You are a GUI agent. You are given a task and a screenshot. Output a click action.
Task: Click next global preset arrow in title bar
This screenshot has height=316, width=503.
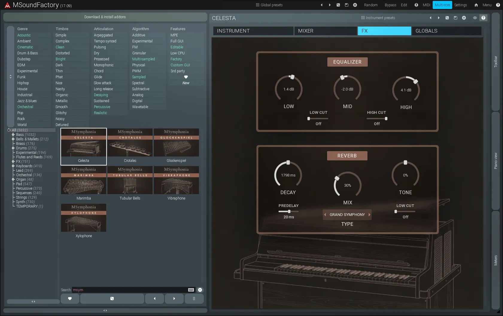[x=330, y=5]
